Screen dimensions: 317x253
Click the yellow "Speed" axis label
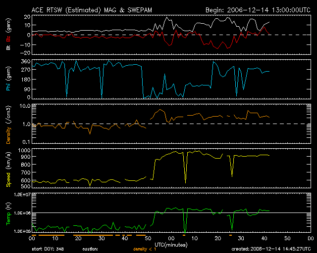[8, 180]
